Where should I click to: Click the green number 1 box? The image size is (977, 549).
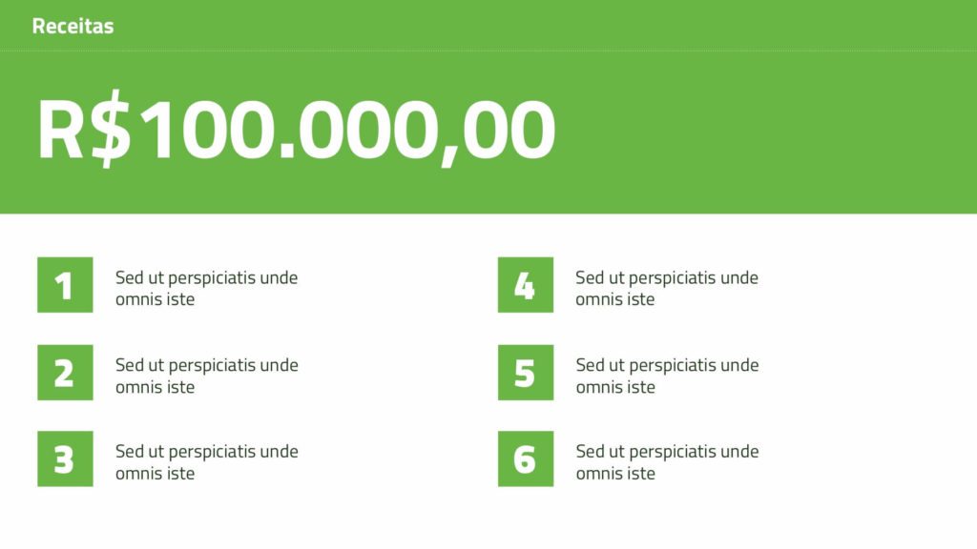click(x=65, y=285)
